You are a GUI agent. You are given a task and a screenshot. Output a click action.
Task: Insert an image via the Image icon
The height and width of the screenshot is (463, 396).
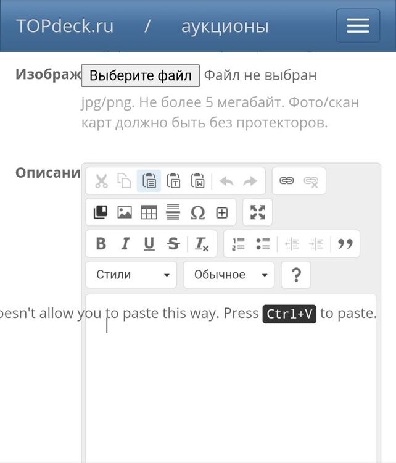click(125, 213)
